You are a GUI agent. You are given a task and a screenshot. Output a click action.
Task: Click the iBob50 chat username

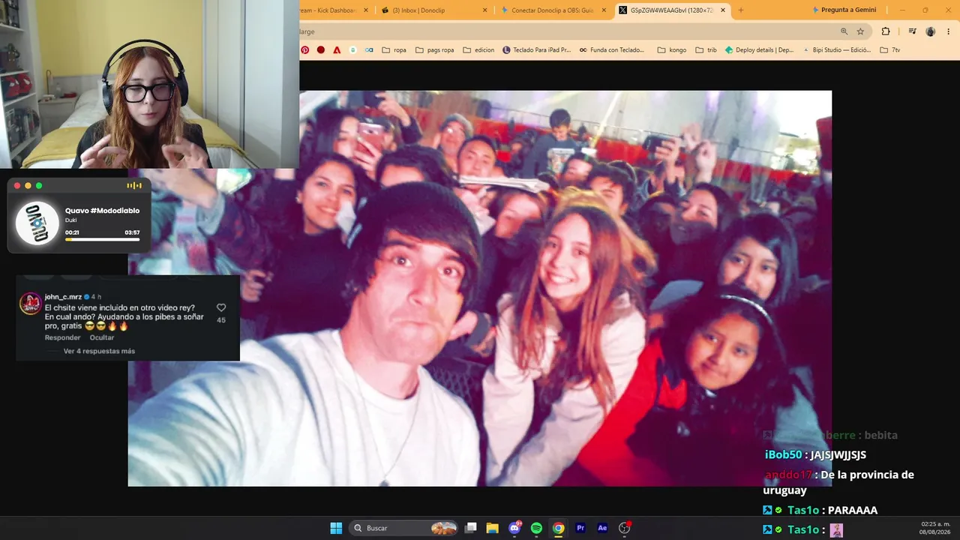point(783,454)
